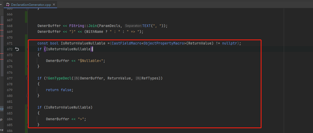Image resolution: width=313 pixels, height=133 pixels.
Task: Click the [&] inlay hint before RefTypes
Action: (x=138, y=78)
